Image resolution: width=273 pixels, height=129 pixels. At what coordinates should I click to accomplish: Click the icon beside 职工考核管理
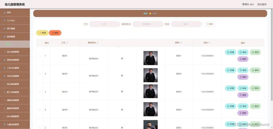pyautogui.click(x=5, y=92)
